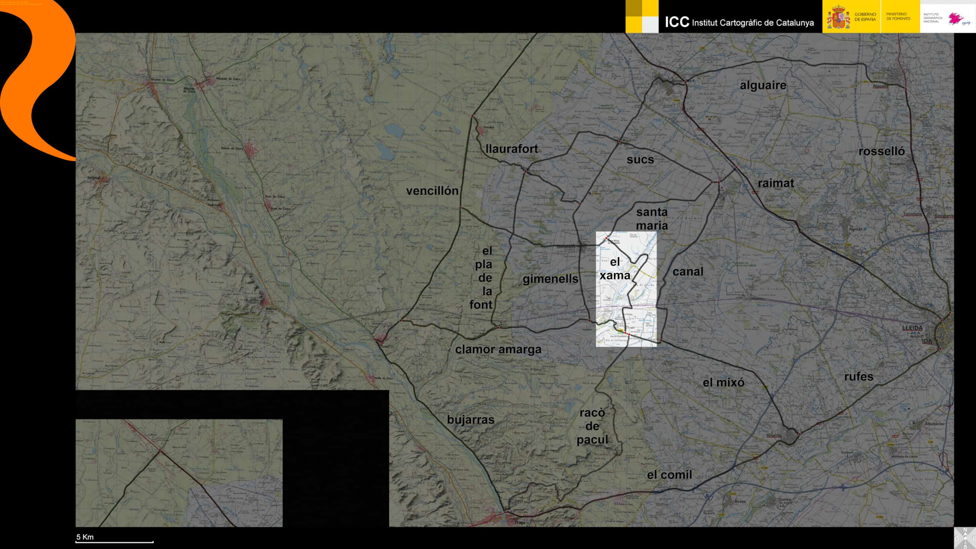Click the Instituto Geográfico Nacional text logo

click(933, 18)
